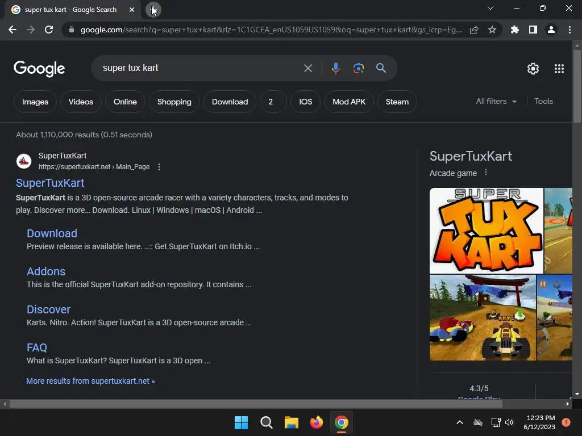This screenshot has height=436, width=582.
Task: View site information via the lock icon
Action: coord(72,30)
